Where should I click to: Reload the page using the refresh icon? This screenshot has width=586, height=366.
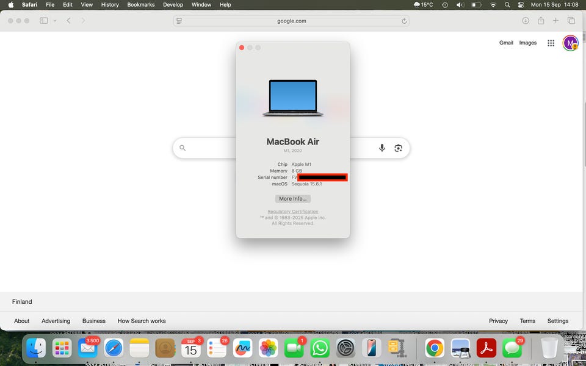click(x=404, y=21)
